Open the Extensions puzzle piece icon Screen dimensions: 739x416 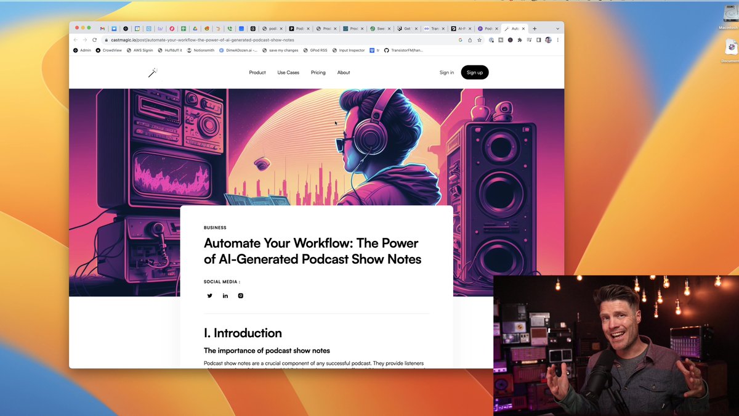(x=520, y=40)
